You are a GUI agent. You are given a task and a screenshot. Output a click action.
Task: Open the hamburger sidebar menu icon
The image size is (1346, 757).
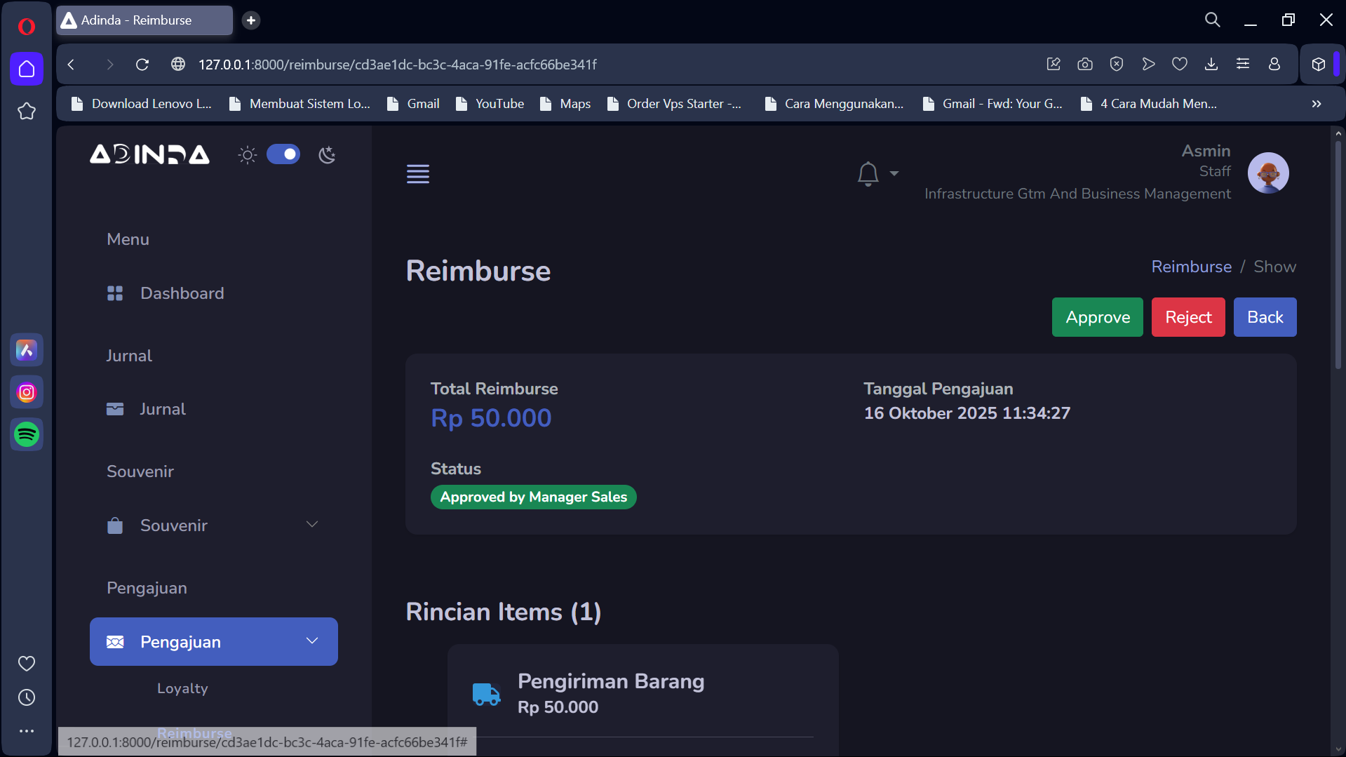(418, 173)
